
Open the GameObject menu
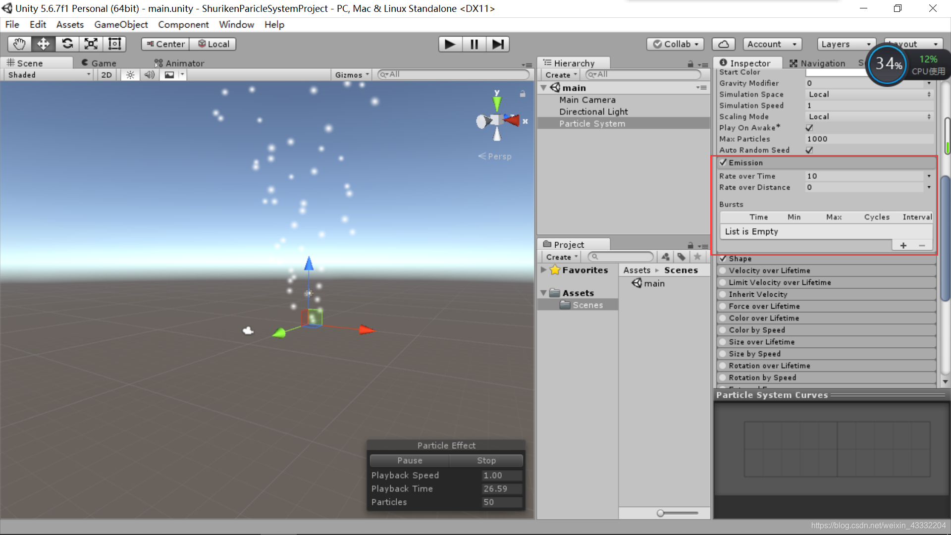121,24
